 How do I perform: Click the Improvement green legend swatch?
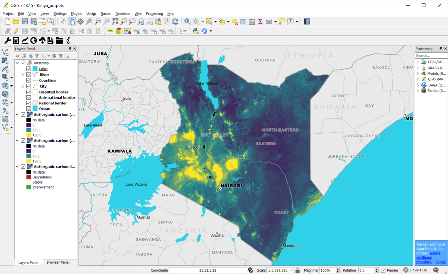pyautogui.click(x=29, y=187)
